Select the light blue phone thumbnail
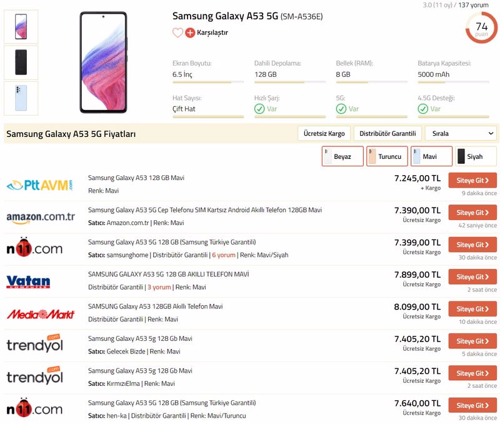This screenshot has height=424, width=500. (x=21, y=98)
